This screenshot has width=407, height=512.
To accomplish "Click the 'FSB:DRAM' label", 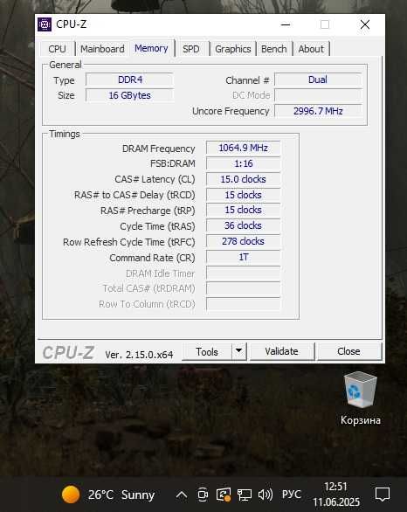I will [173, 163].
